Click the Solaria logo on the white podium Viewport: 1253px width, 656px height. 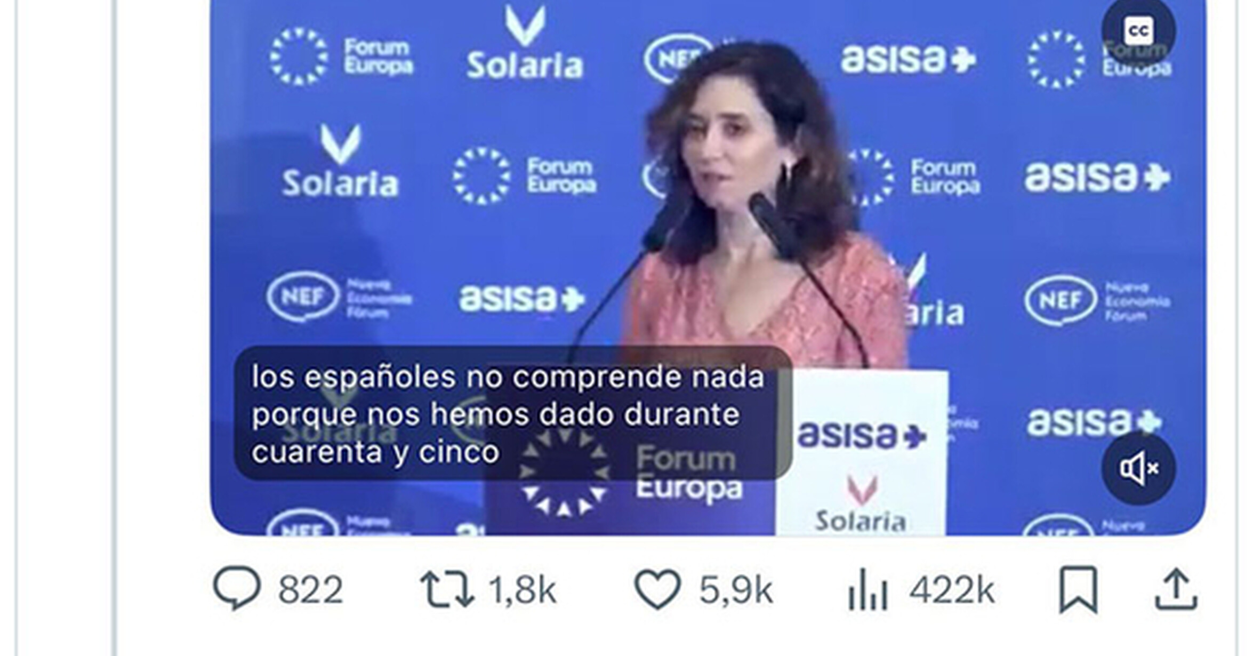(x=861, y=504)
